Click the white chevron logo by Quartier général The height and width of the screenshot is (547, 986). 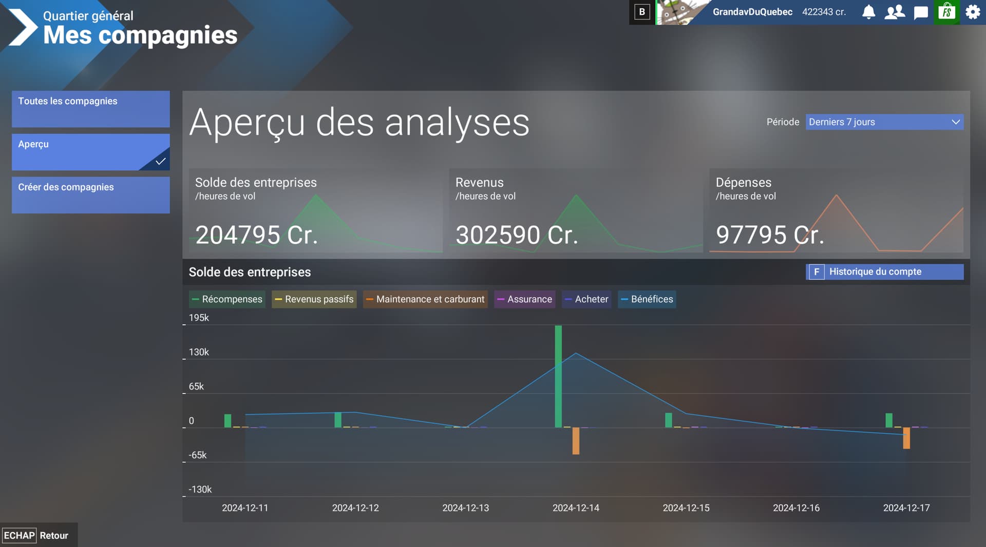(23, 27)
